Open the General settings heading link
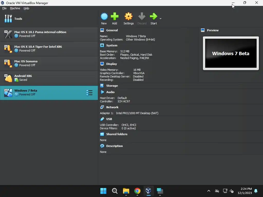 112,30
